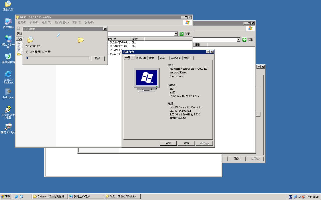Open the 我的最愛 menu
Viewport: 321px width, 200px height.
(x=61, y=23)
